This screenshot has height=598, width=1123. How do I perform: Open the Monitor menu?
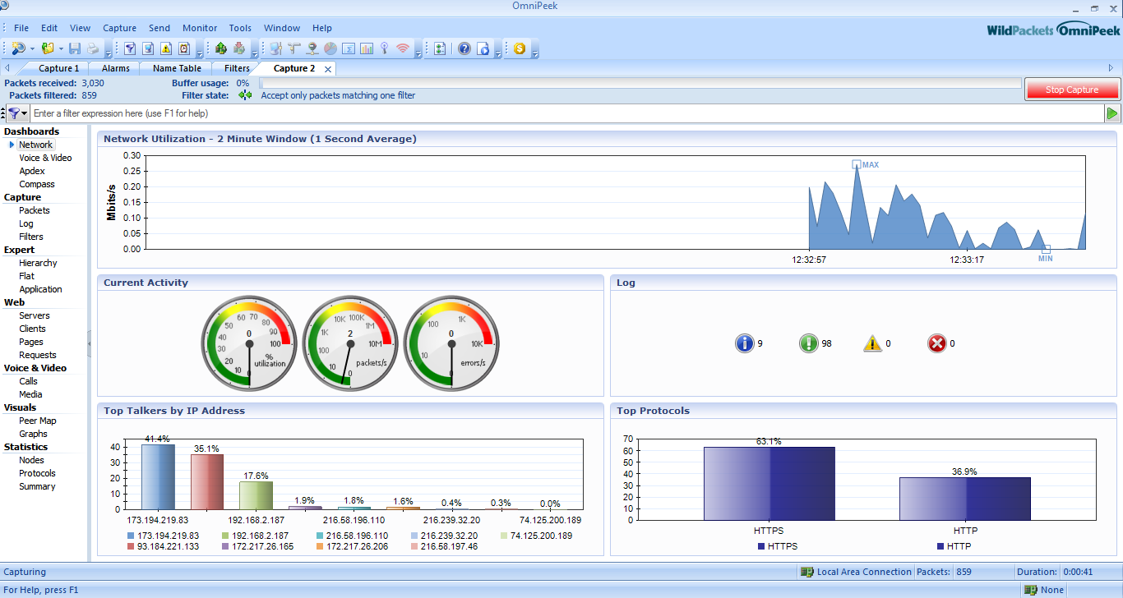(x=200, y=28)
